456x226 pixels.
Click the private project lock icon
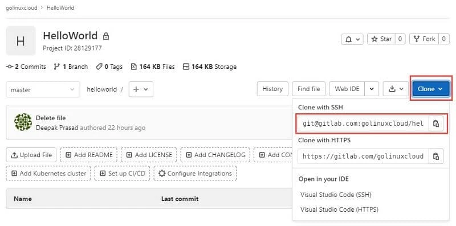pyautogui.click(x=106, y=36)
